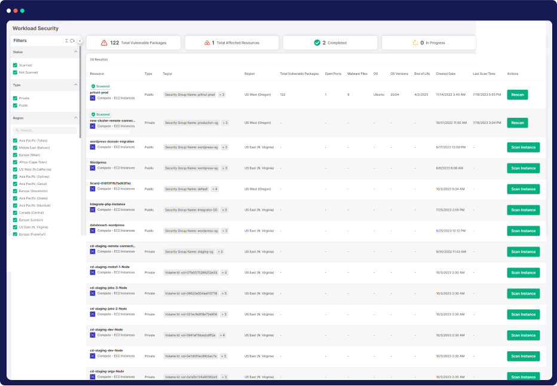557x386 pixels.
Task: Toggle the Private type checkbox
Action: click(15, 98)
